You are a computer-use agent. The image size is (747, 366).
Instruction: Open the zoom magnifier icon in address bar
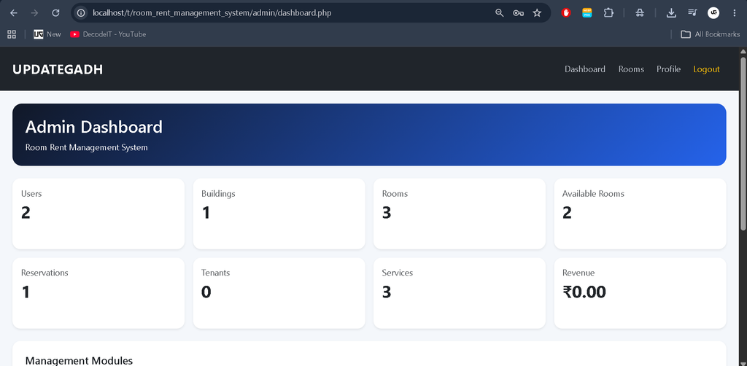pyautogui.click(x=499, y=13)
